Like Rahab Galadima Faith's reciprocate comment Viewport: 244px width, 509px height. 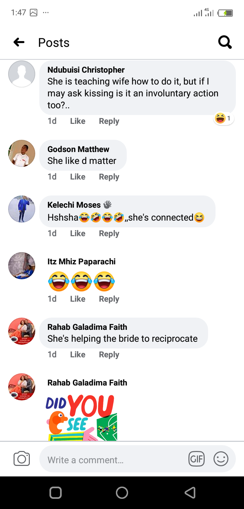[78, 355]
